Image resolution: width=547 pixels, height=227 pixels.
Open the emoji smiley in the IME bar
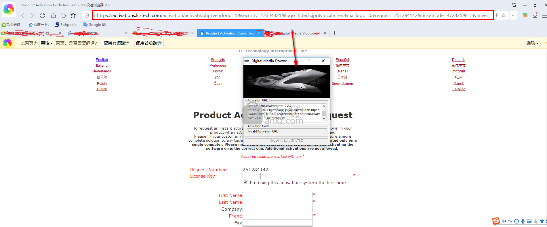516,221
